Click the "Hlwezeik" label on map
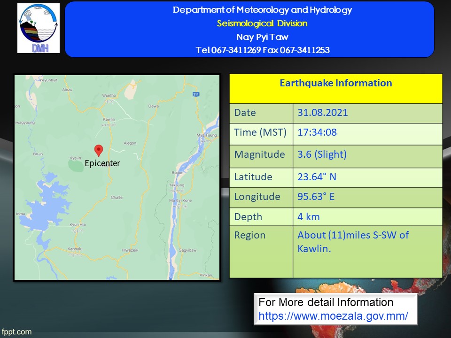 pyautogui.click(x=130, y=250)
